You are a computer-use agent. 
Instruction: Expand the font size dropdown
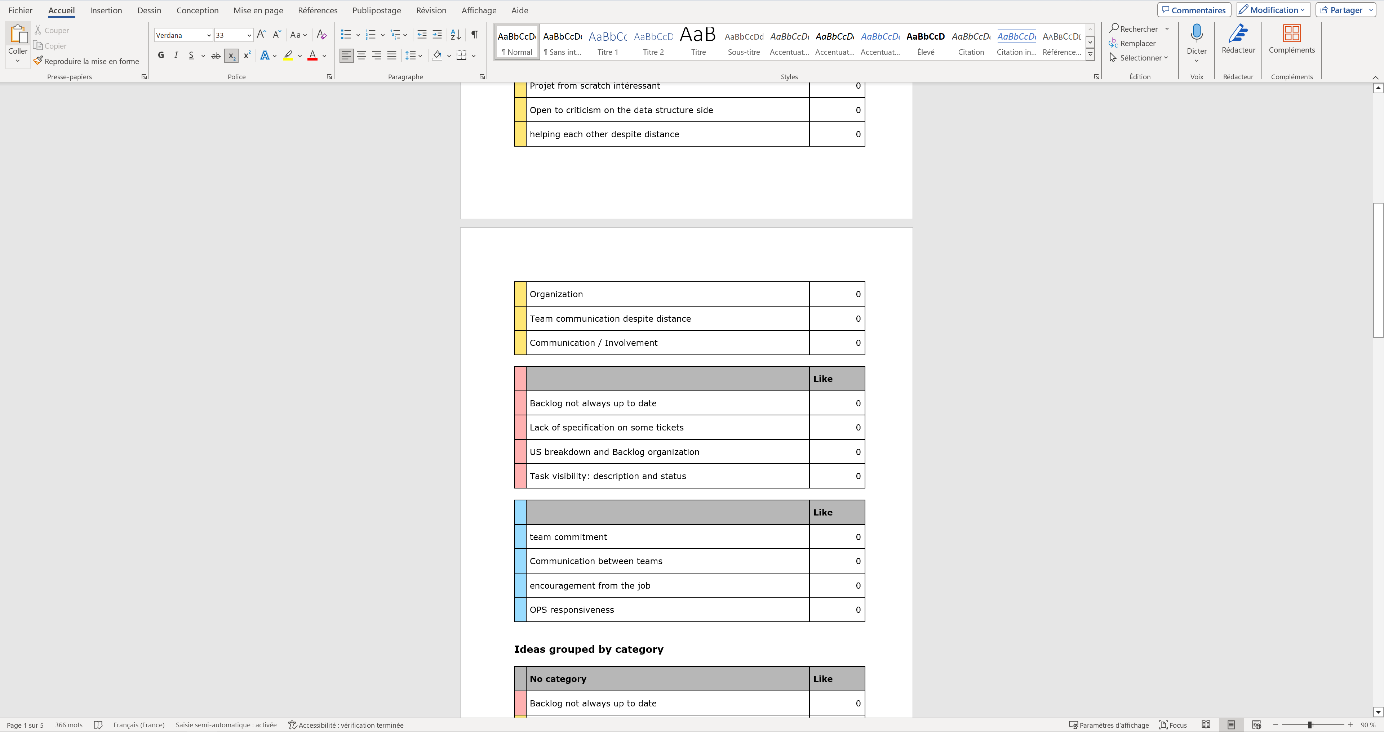click(249, 35)
